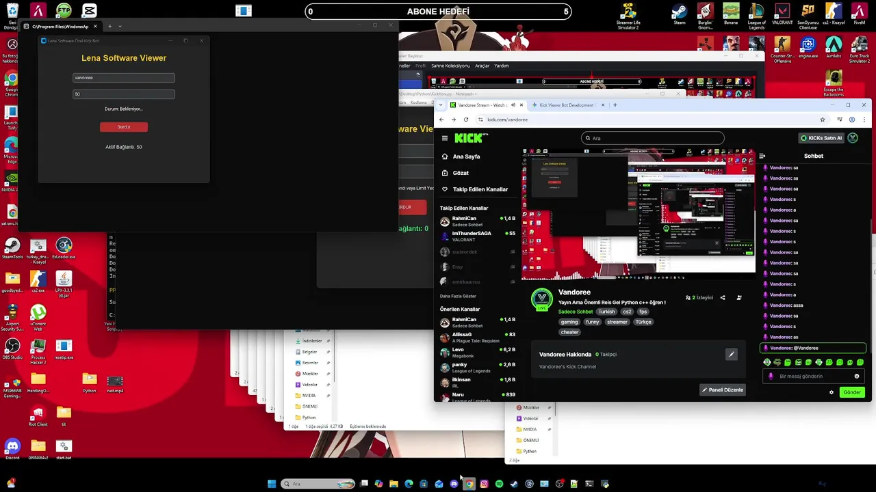Click the edit pencil in Vandoree Hakkında

click(x=732, y=354)
